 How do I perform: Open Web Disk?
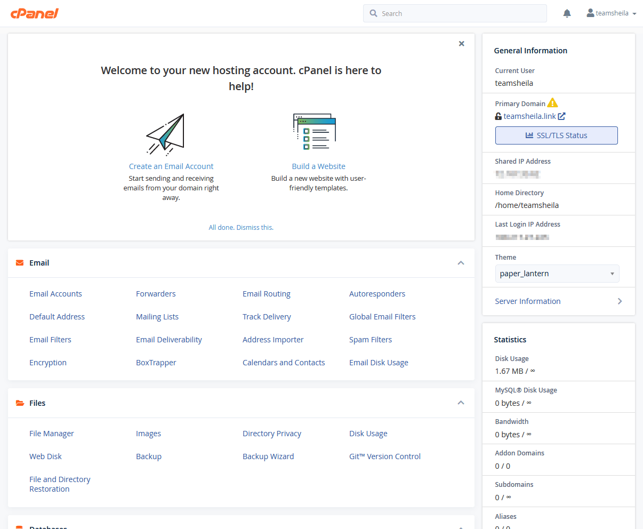[x=45, y=456]
